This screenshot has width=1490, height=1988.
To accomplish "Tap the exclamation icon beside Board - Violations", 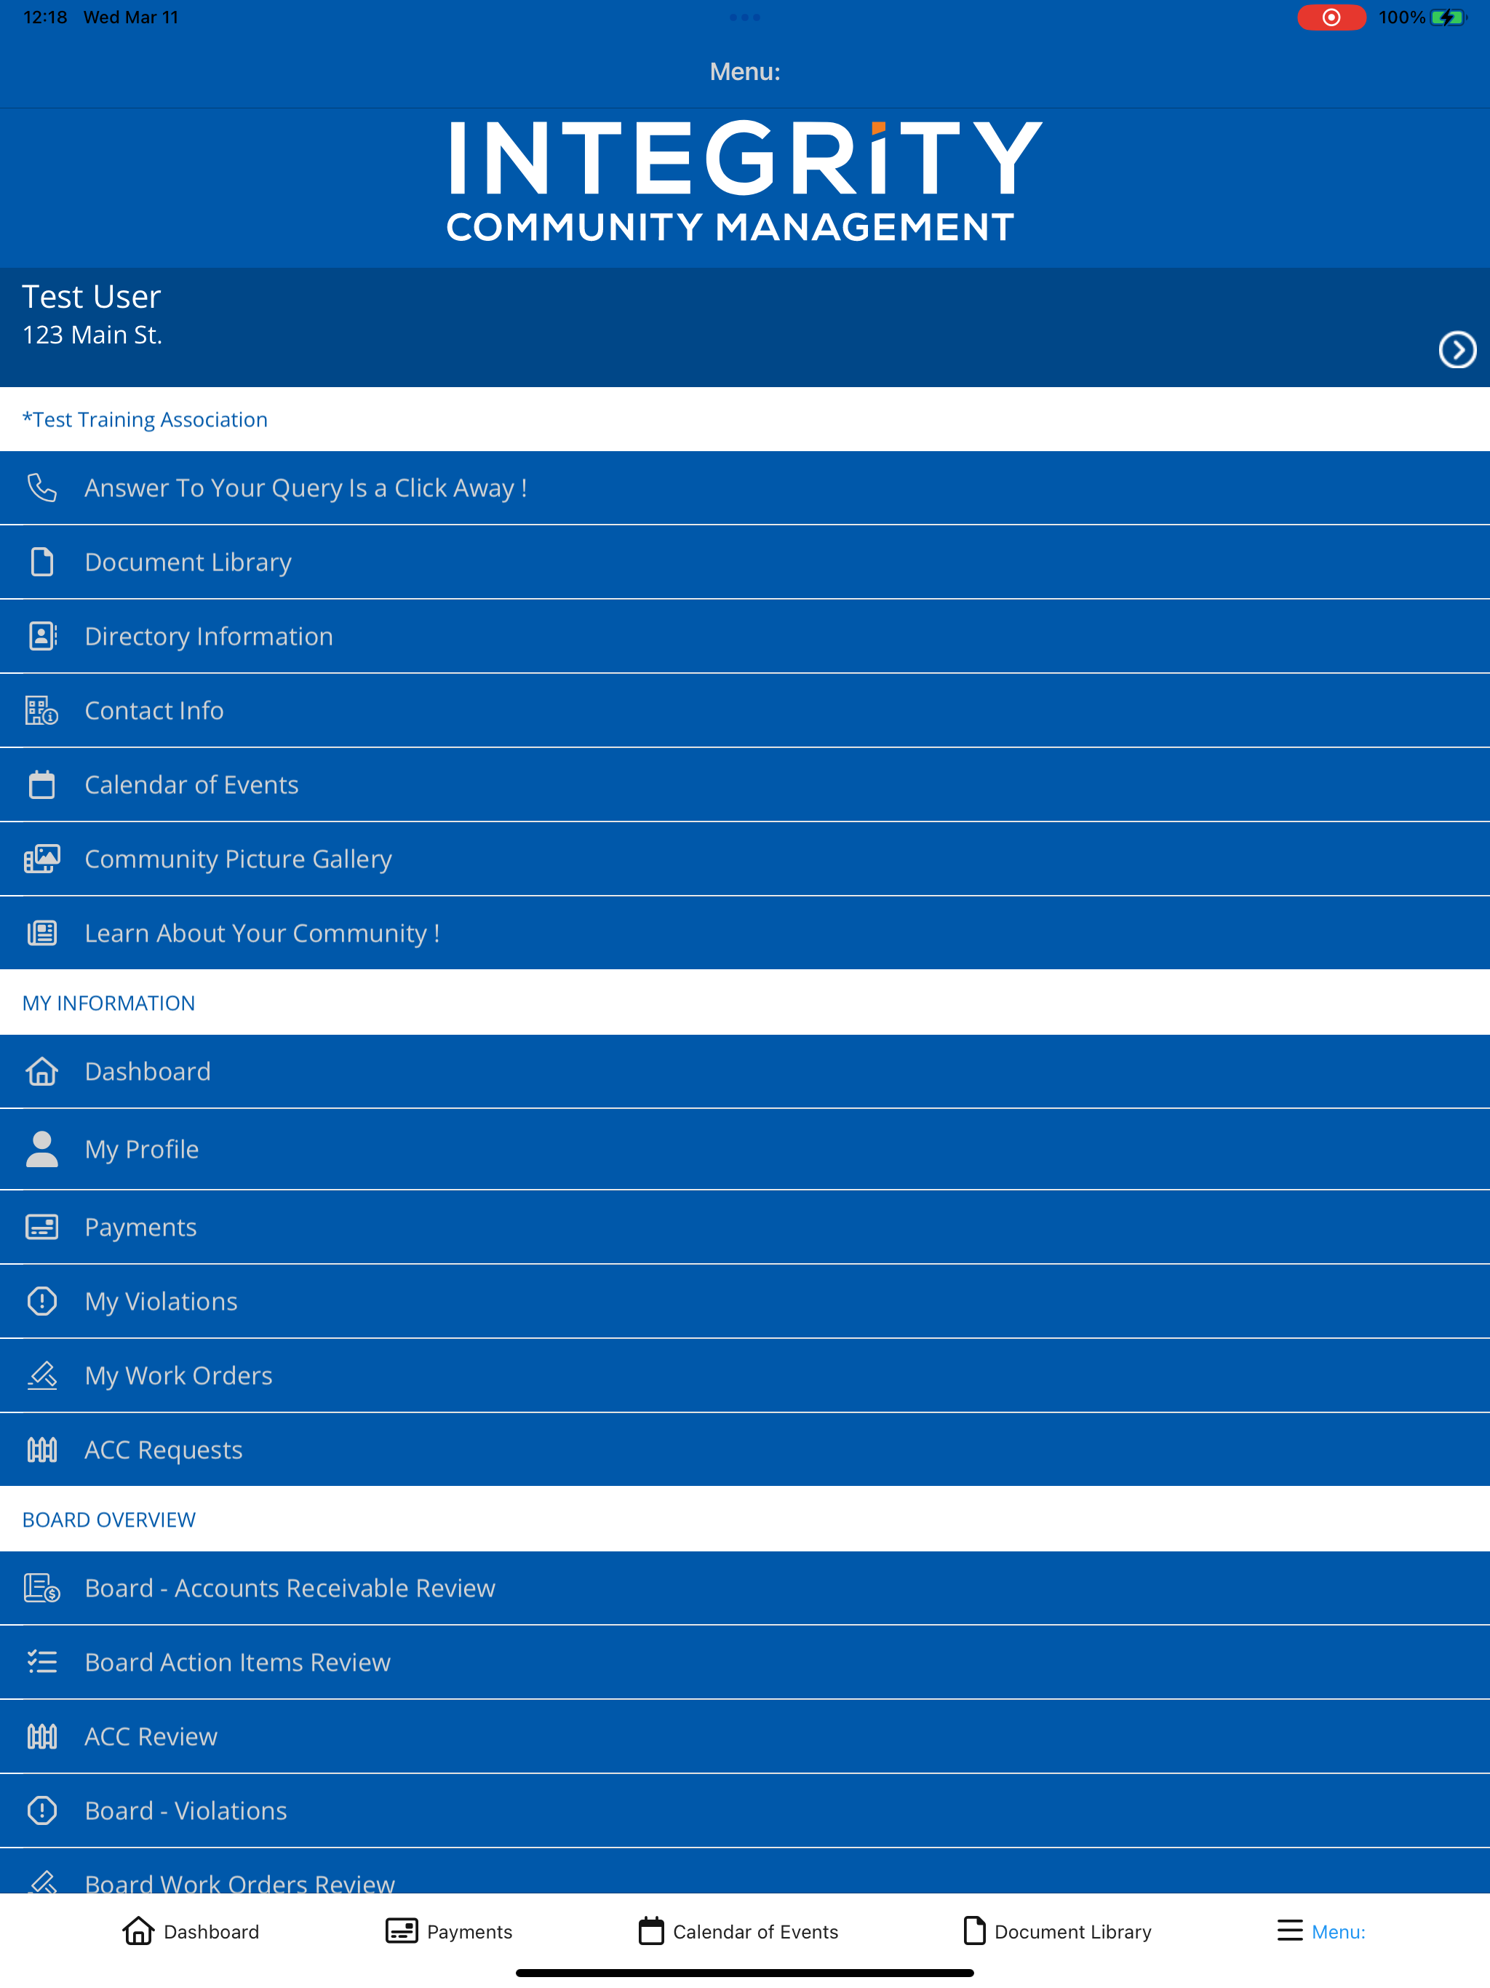I will pyautogui.click(x=41, y=1810).
